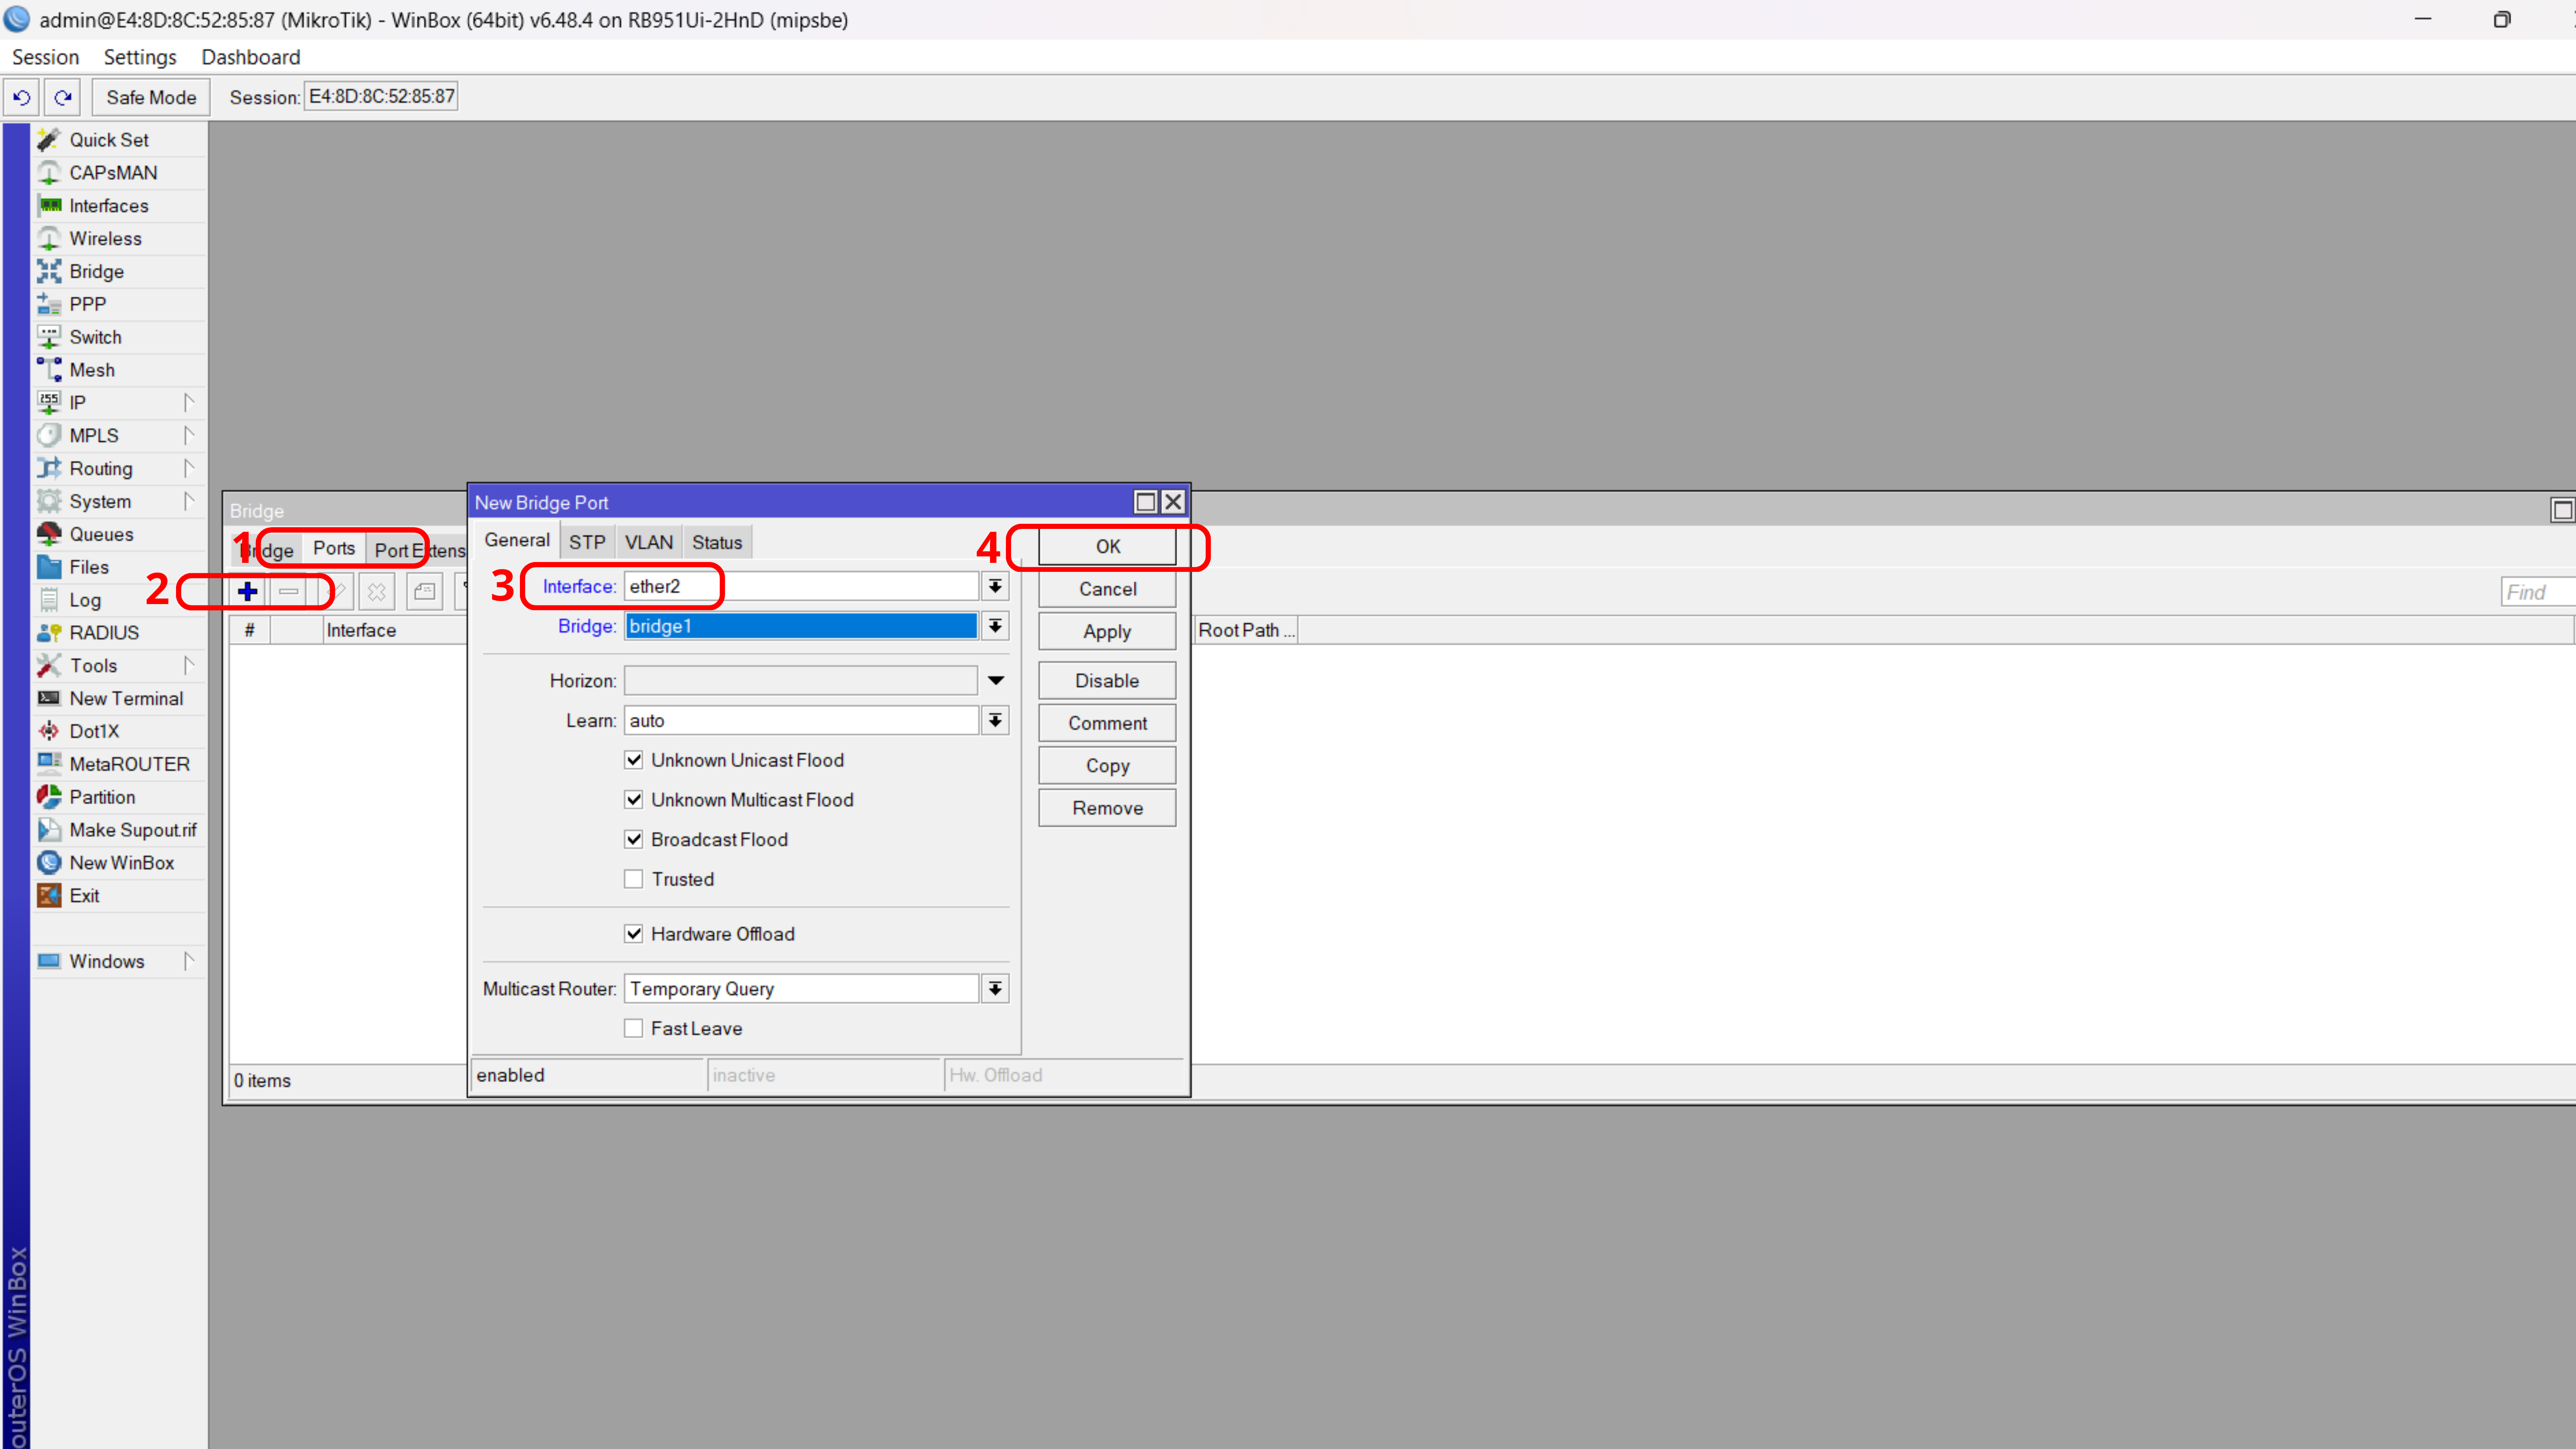This screenshot has height=1449, width=2576.
Task: Click the Safe Mode button
Action: (151, 97)
